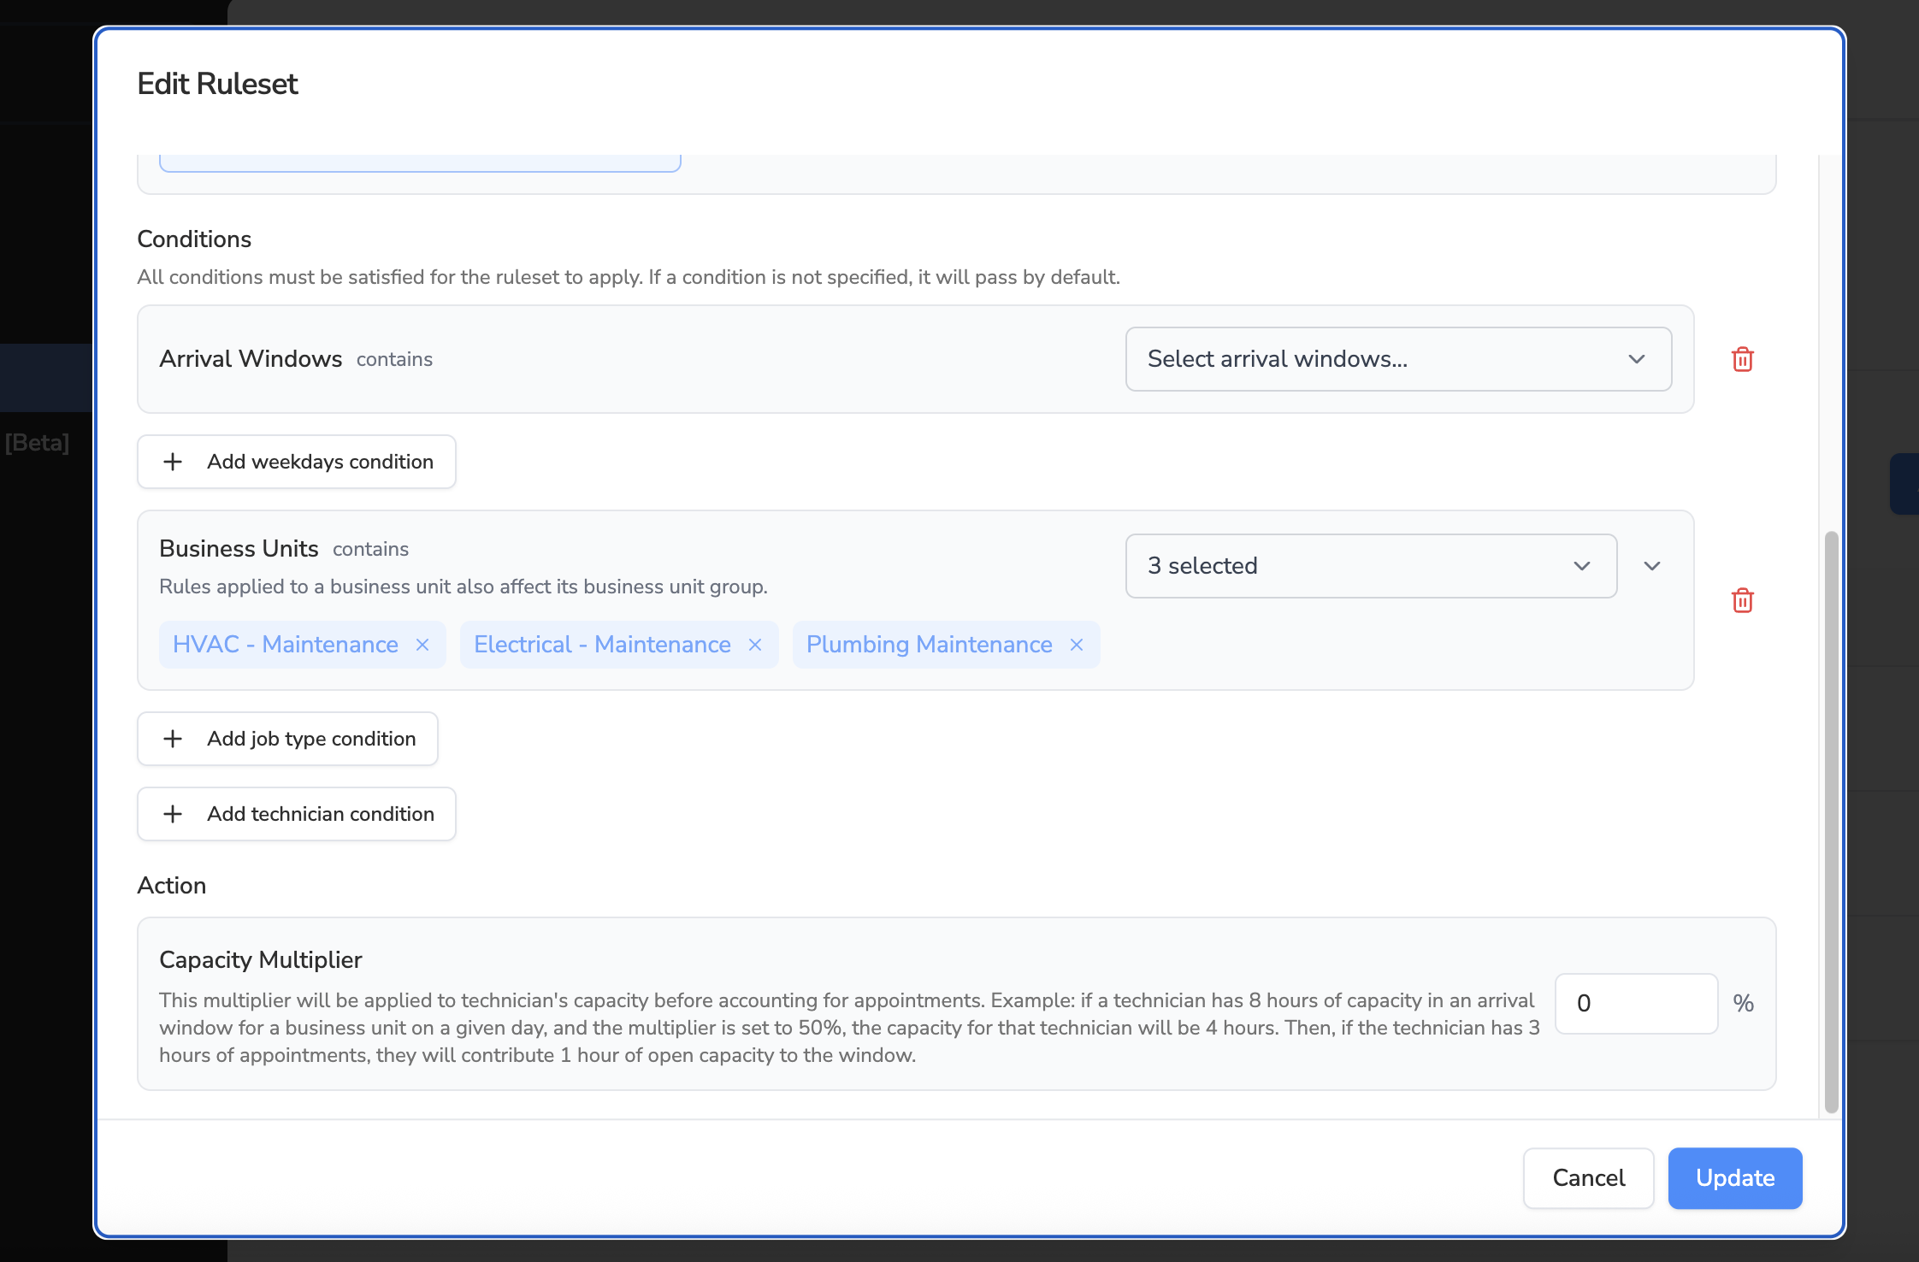The image size is (1919, 1262).
Task: Remove the HVAC - Maintenance tag
Action: [x=422, y=645]
